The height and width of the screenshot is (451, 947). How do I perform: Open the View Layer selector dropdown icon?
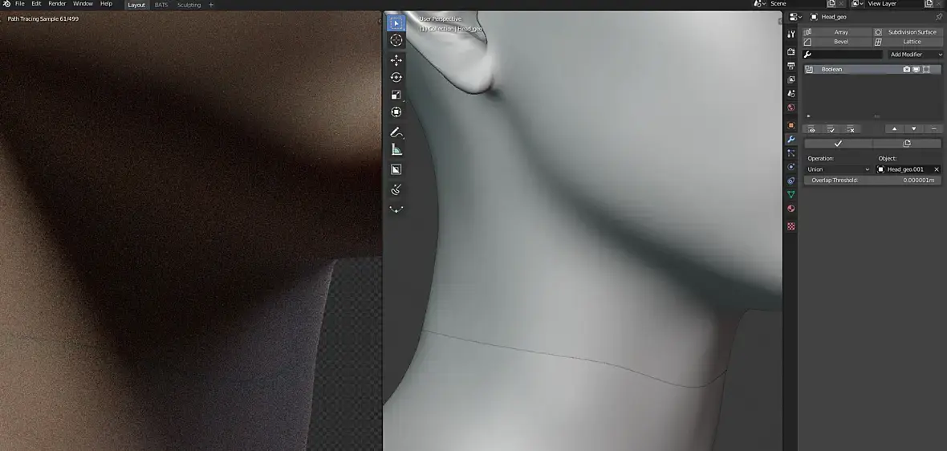(x=857, y=4)
